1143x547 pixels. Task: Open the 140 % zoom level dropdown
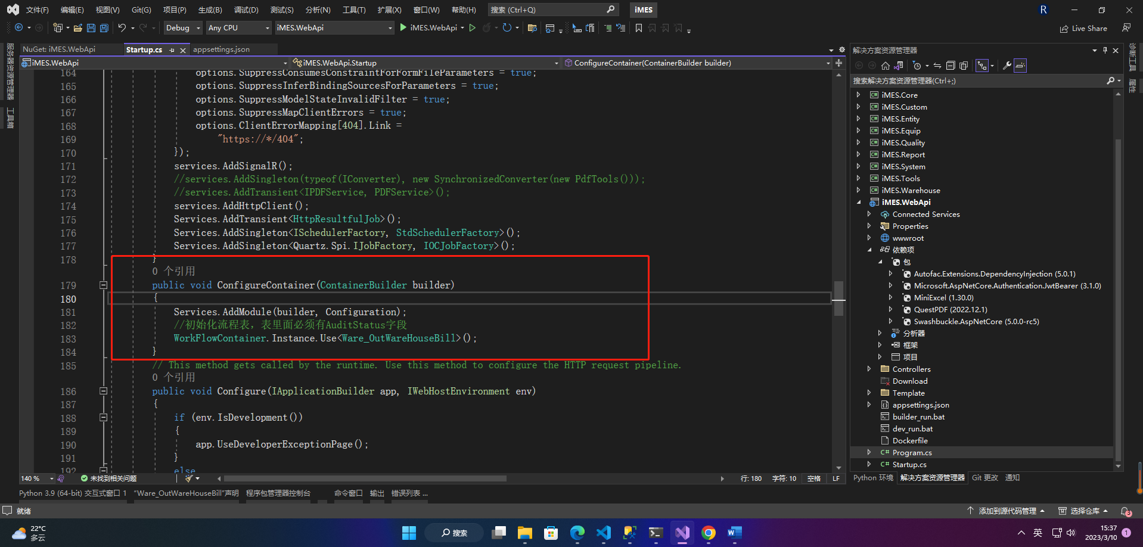click(x=37, y=478)
